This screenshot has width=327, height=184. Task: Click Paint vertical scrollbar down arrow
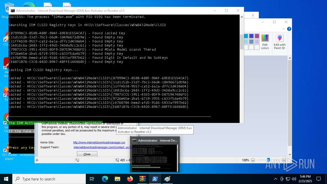(x=290, y=154)
